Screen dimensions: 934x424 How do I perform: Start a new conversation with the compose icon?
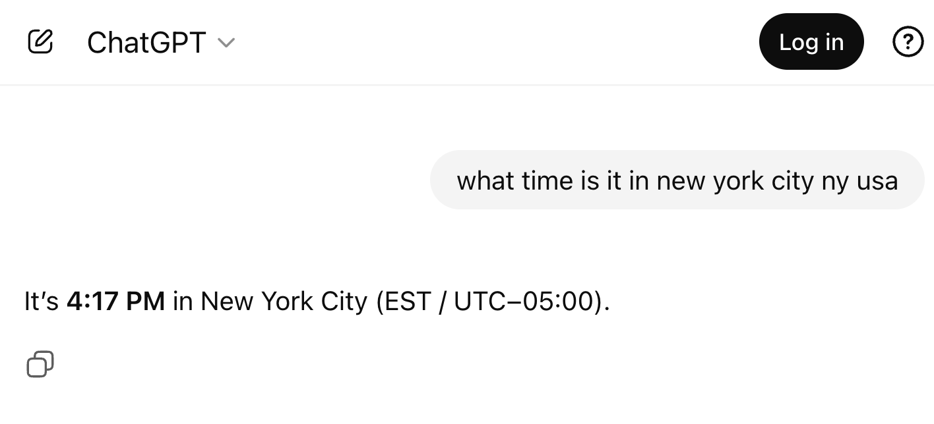[40, 41]
